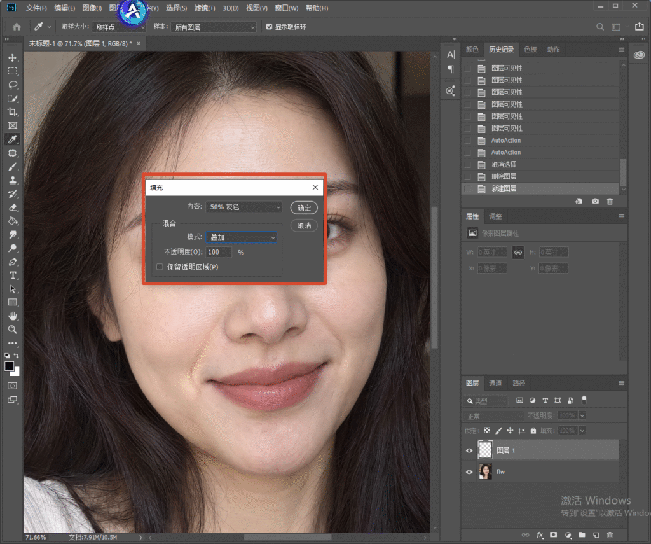Close the 填充 dialog

(315, 188)
